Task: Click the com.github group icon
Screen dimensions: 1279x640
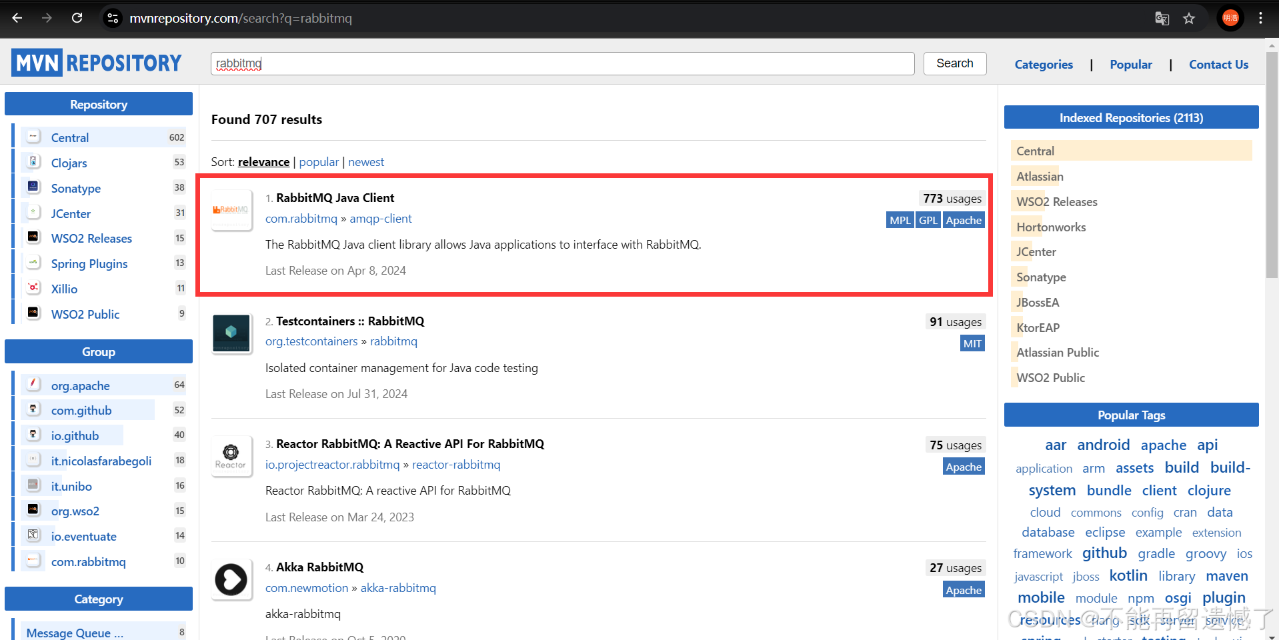Action: (x=33, y=409)
